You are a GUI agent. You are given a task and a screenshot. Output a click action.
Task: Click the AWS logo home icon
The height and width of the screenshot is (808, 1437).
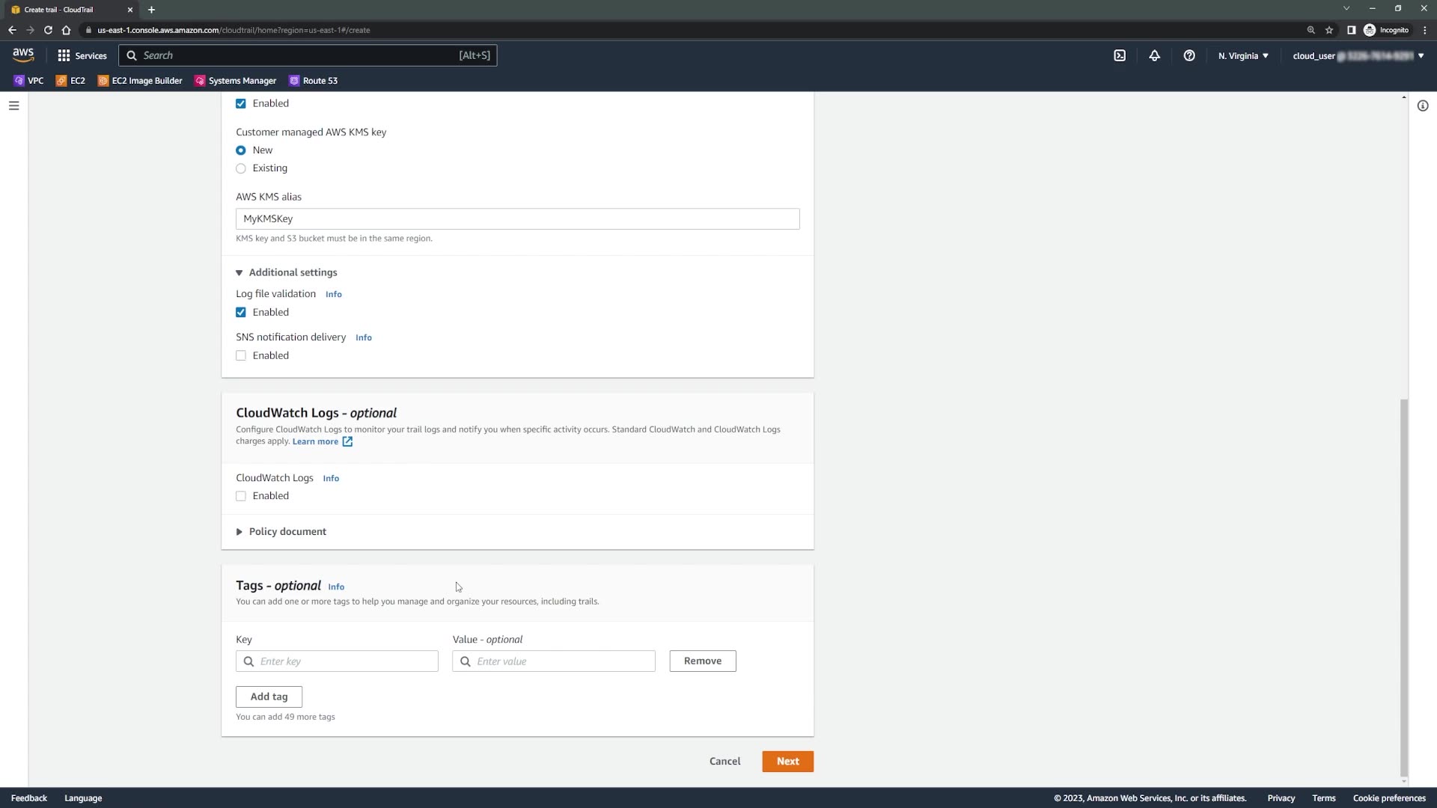pos(23,55)
